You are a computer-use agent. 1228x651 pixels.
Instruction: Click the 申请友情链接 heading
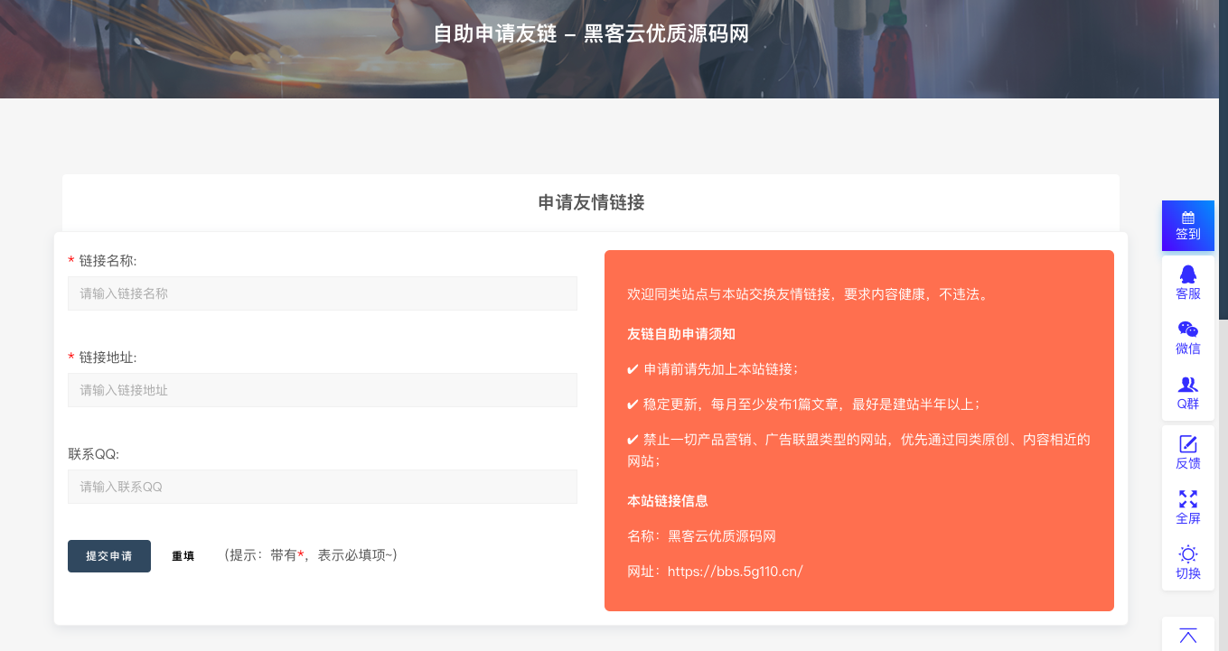[x=591, y=202]
